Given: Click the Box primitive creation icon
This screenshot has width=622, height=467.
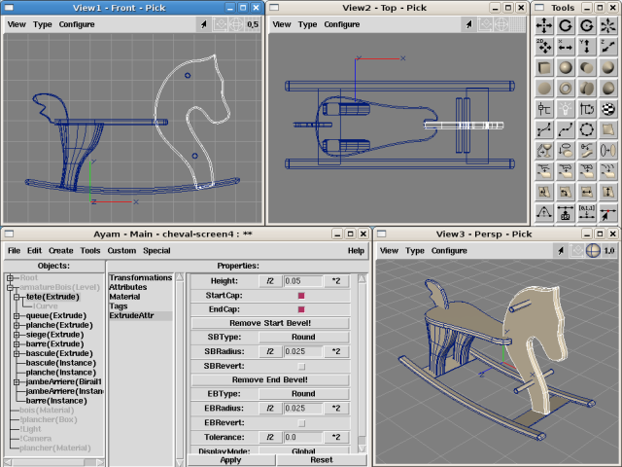Looking at the screenshot, I should coord(544,68).
